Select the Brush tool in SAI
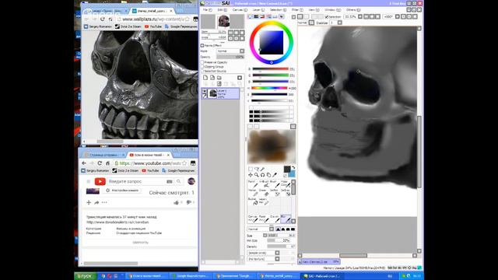The width and height of the screenshot is (498, 280). 275,184
